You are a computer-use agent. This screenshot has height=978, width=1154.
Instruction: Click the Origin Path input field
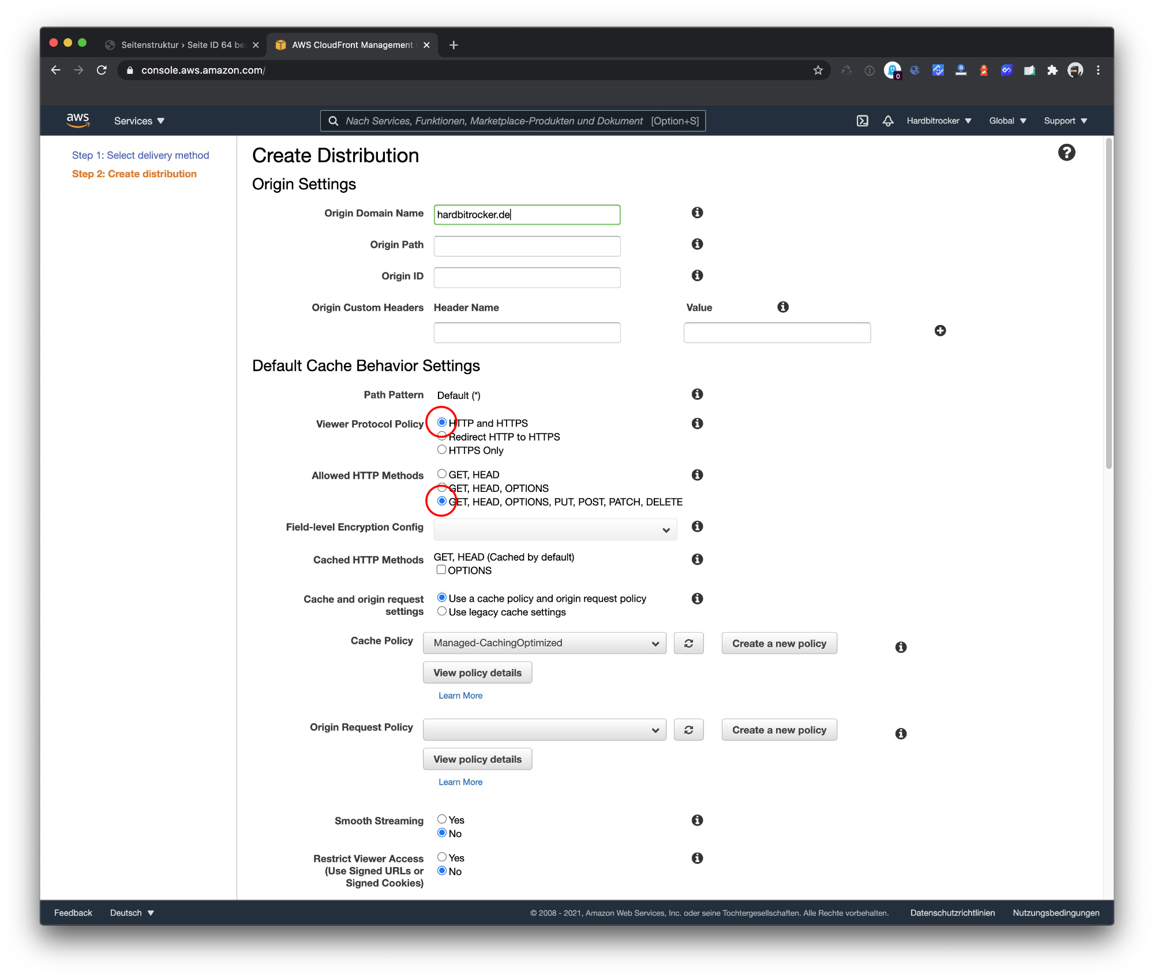click(x=527, y=246)
